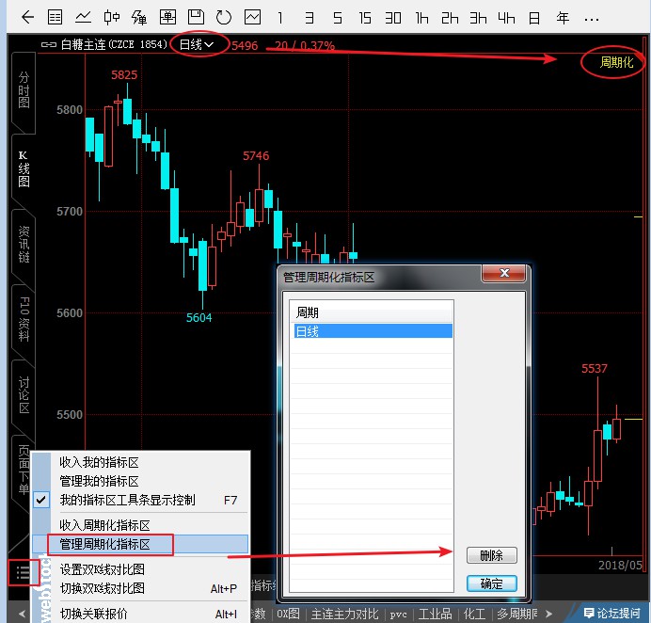Select the 日线 row in period list

(x=373, y=330)
